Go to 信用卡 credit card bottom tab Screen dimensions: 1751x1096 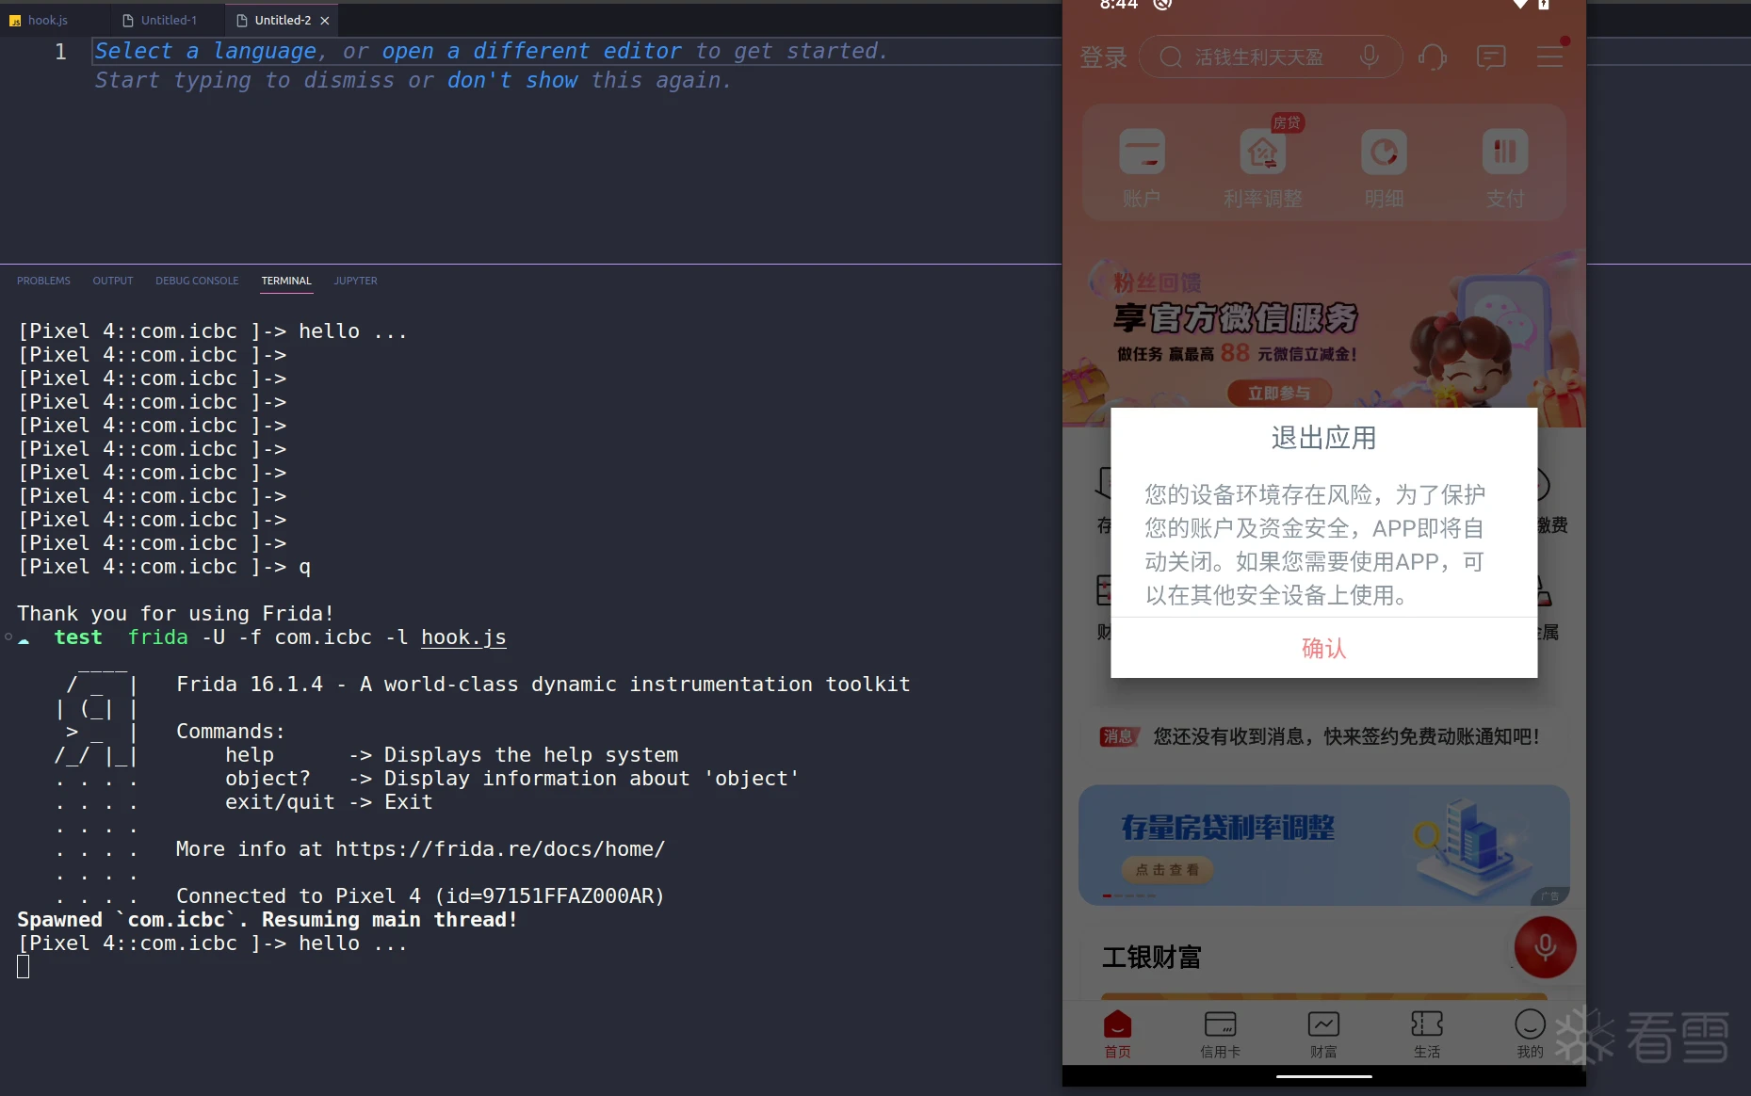(1221, 1034)
